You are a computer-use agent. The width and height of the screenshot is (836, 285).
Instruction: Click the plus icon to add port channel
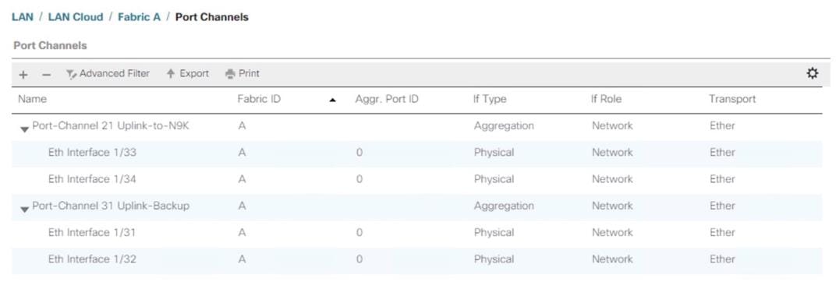tap(23, 75)
